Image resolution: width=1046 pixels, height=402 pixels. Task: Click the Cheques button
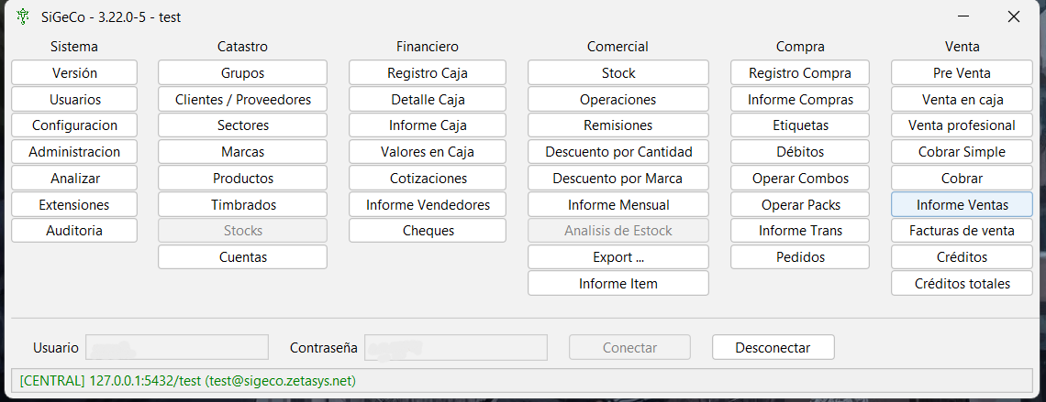pos(427,231)
